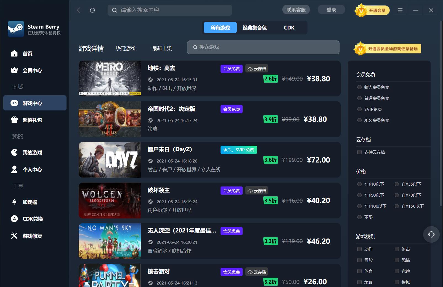443x287 pixels.
Task: Check the 冒险 game category
Action: [359, 260]
